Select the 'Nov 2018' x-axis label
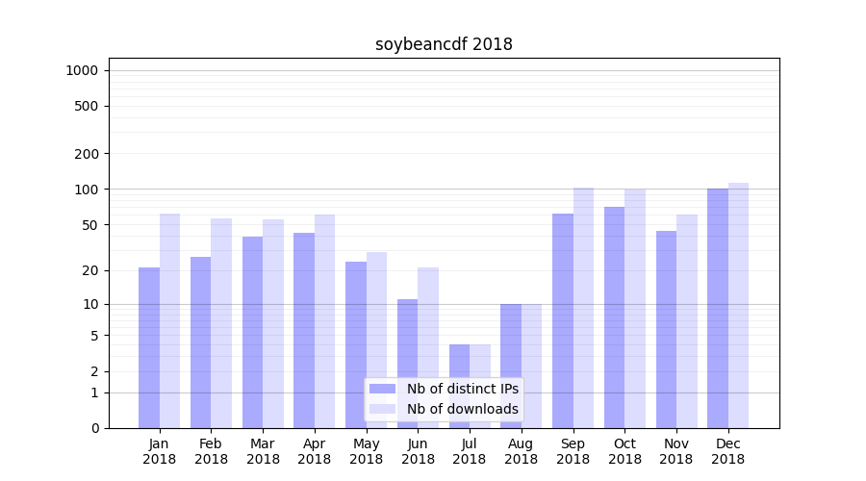The image size is (866, 481). click(676, 451)
